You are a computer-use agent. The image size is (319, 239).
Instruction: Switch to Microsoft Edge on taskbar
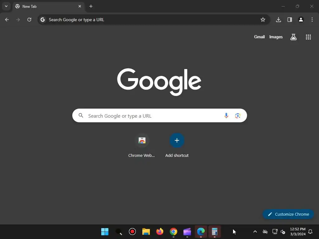[201, 232]
